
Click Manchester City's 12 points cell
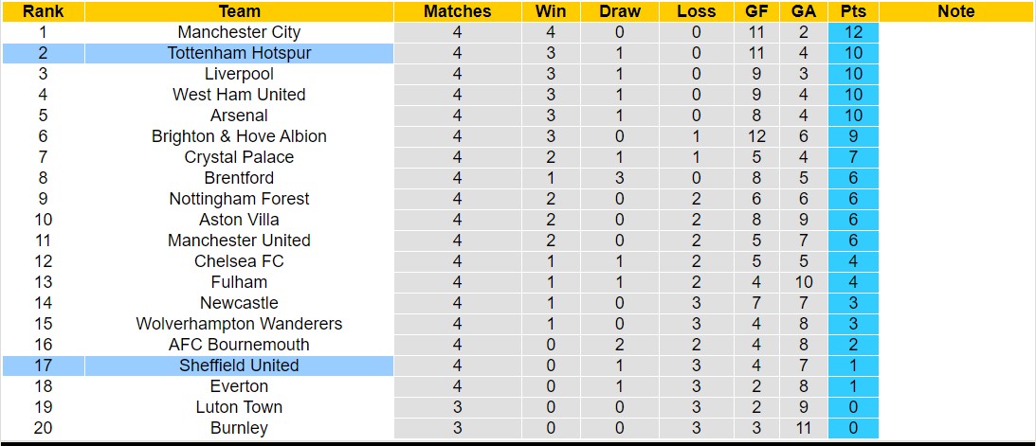click(852, 32)
